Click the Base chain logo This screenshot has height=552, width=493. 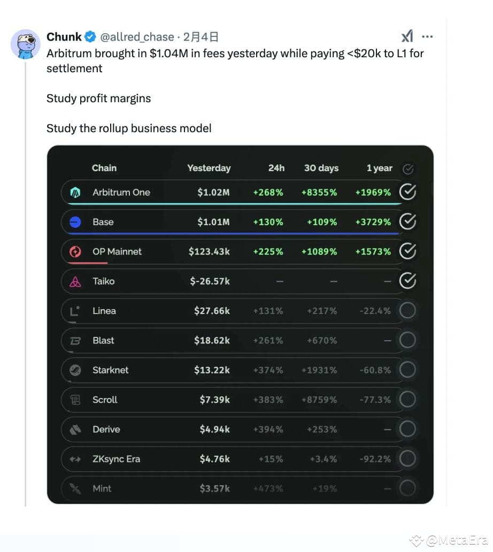click(x=75, y=222)
